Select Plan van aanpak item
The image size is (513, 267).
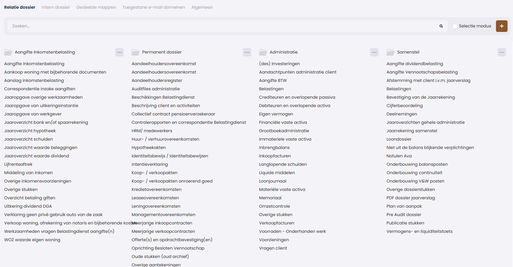click(x=404, y=206)
